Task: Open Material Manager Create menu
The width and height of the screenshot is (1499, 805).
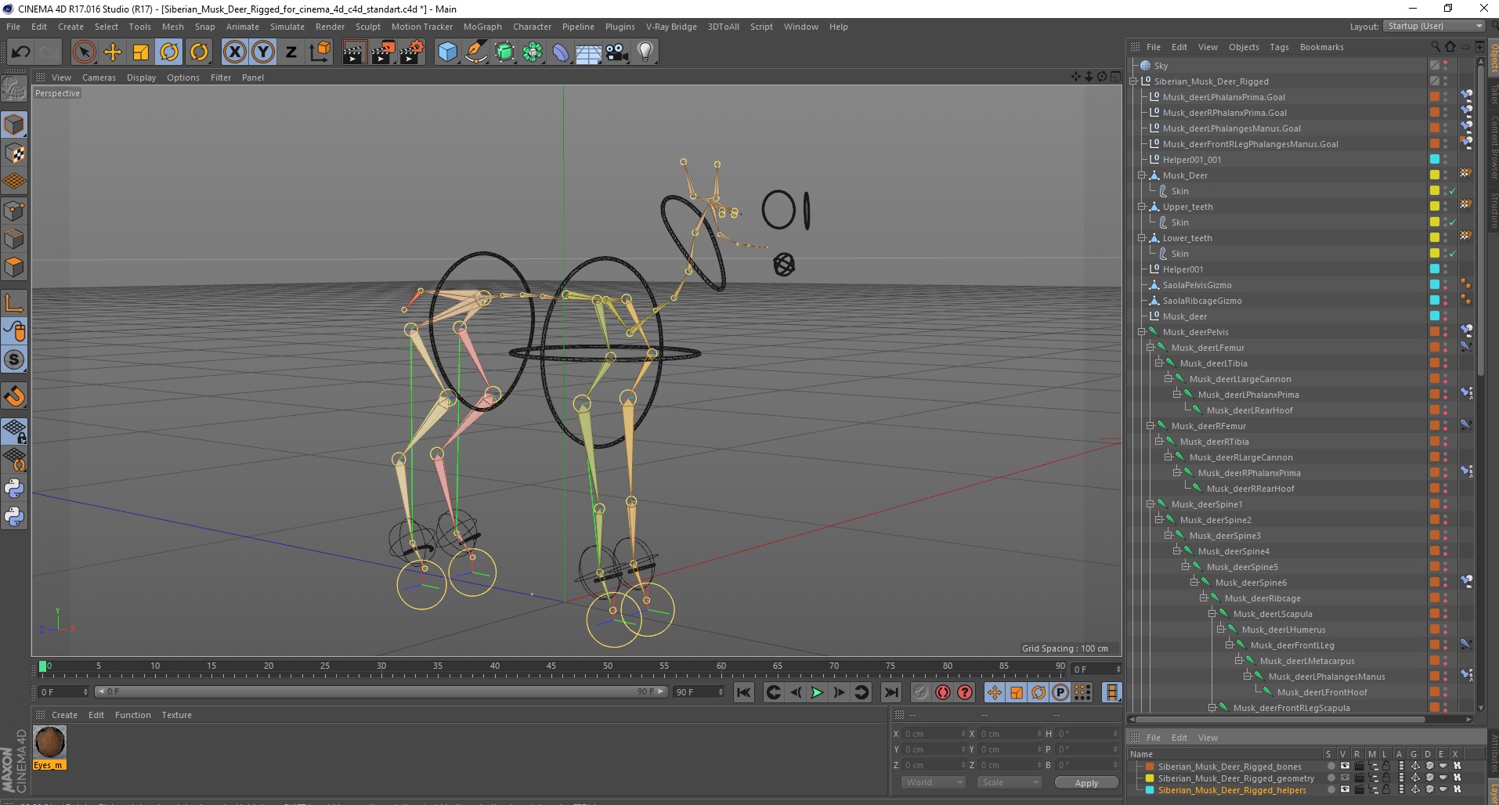Action: (x=64, y=715)
